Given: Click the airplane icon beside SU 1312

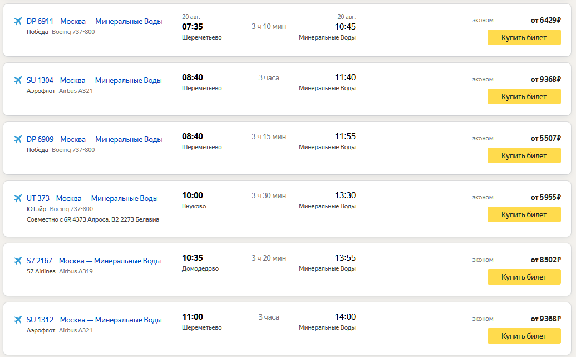Looking at the screenshot, I should click(x=18, y=320).
